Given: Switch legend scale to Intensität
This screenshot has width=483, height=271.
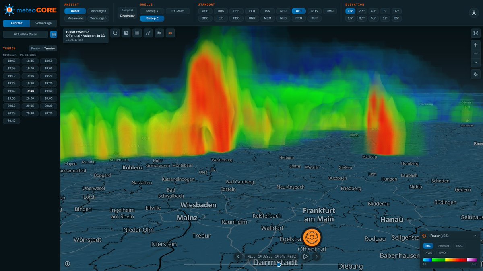Looking at the screenshot, I should [443, 246].
